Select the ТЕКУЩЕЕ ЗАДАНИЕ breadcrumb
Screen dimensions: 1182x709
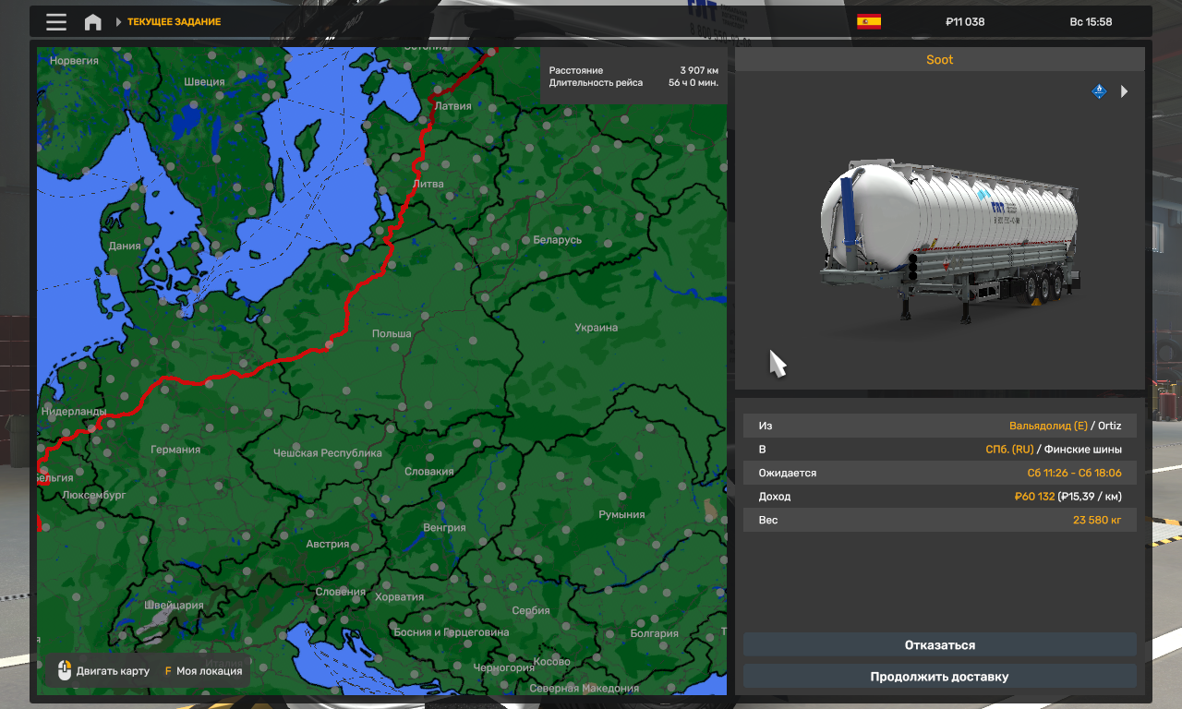click(174, 22)
